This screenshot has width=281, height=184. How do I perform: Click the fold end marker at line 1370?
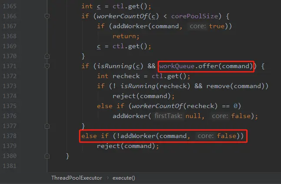tap(47, 56)
